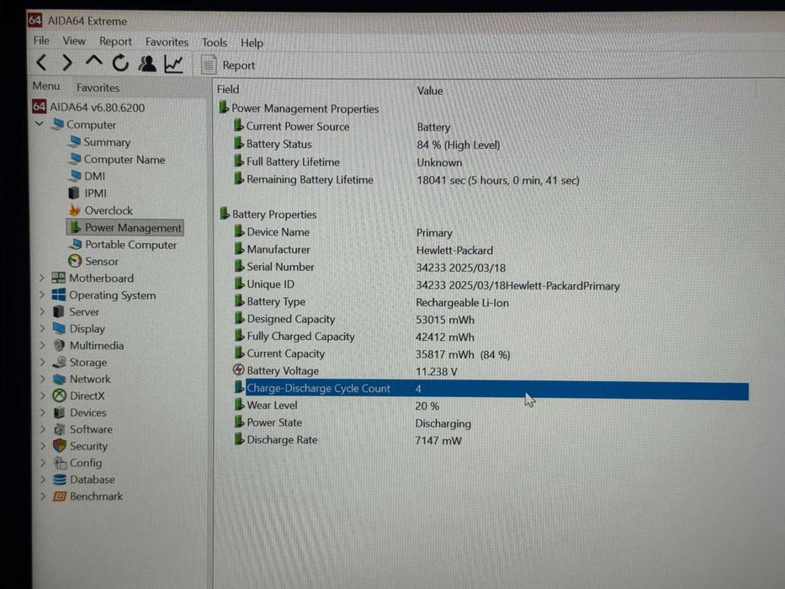Expand the Operating System node
This screenshot has height=589, width=785.
click(x=42, y=294)
